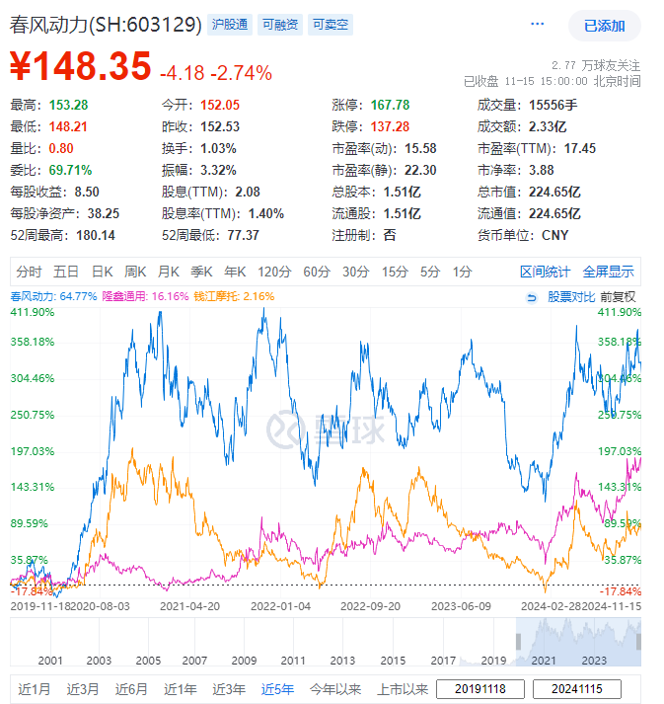
Task: Edit the end date field 20241115
Action: 577,689
